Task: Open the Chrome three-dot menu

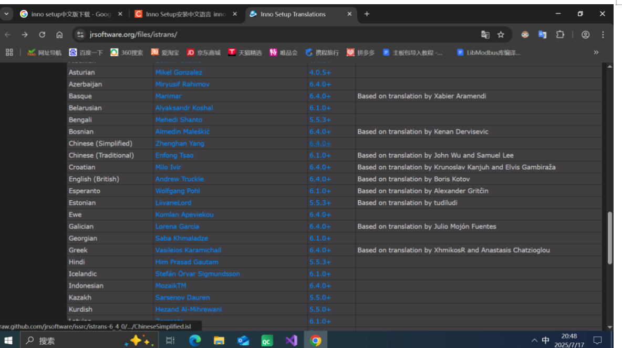Action: (x=603, y=35)
